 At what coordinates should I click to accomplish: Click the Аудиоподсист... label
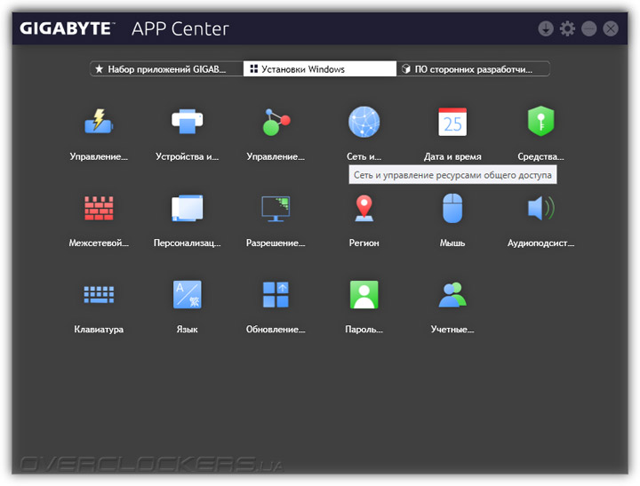point(540,243)
